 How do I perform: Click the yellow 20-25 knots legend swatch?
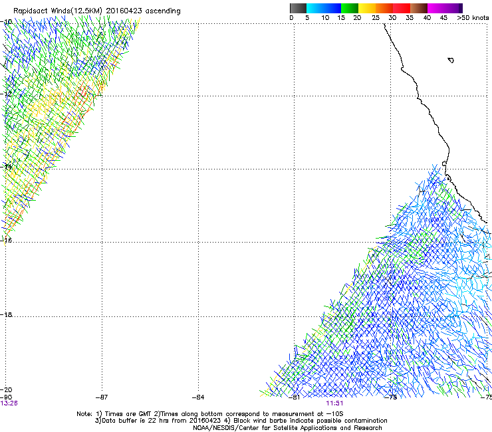pyautogui.click(x=367, y=8)
